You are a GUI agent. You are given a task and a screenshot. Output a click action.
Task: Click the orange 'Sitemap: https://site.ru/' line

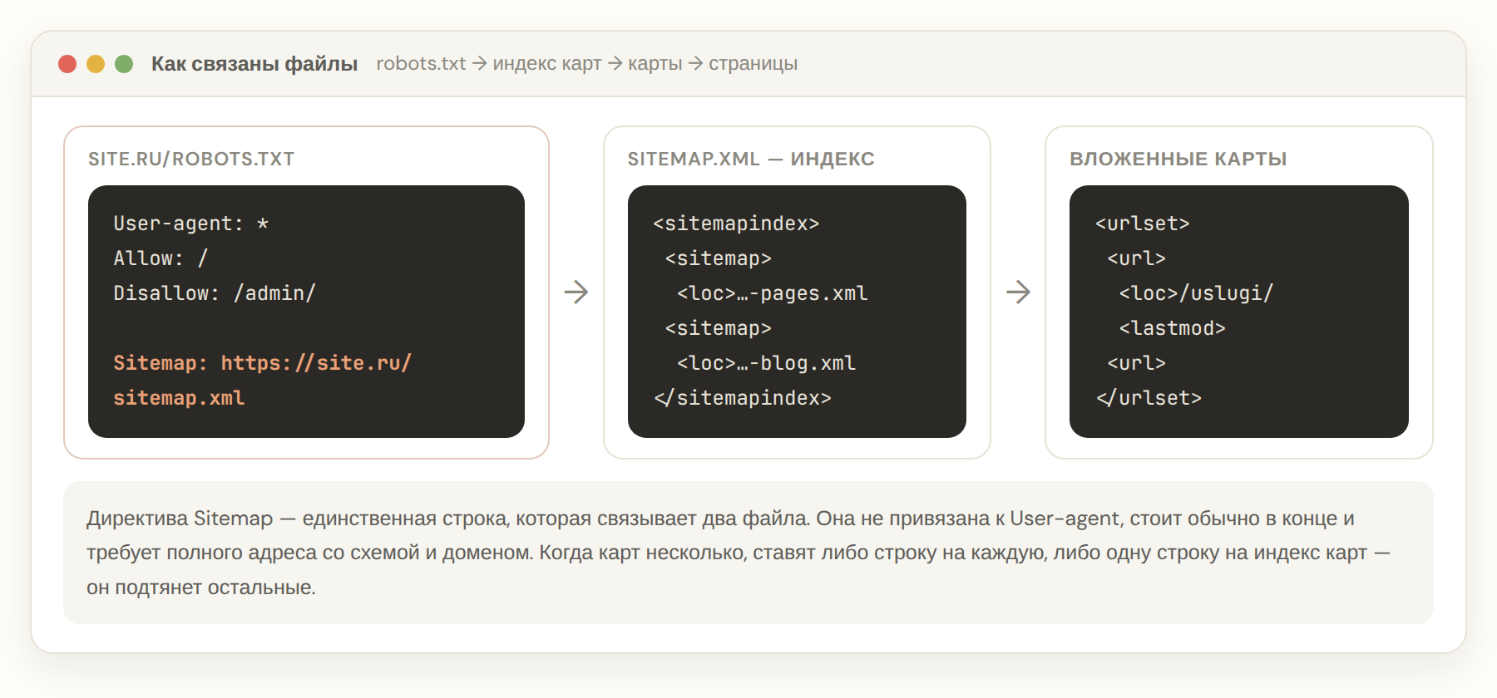tap(263, 363)
